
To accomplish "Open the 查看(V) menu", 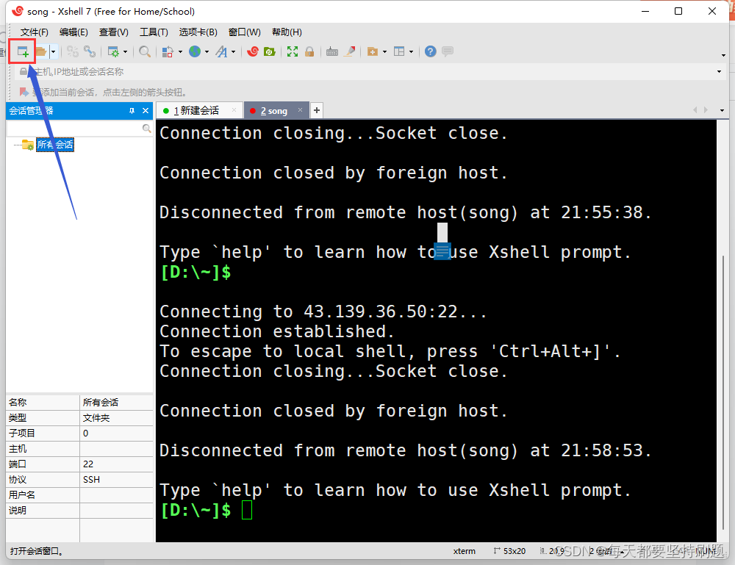I will tap(113, 32).
